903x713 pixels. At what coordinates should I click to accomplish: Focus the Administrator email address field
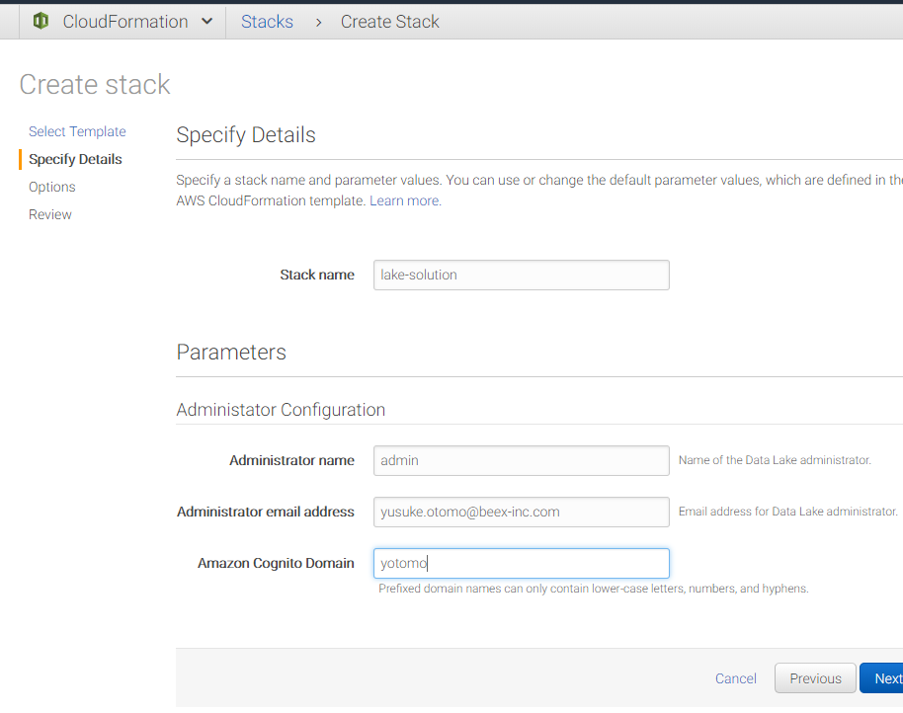coord(522,512)
